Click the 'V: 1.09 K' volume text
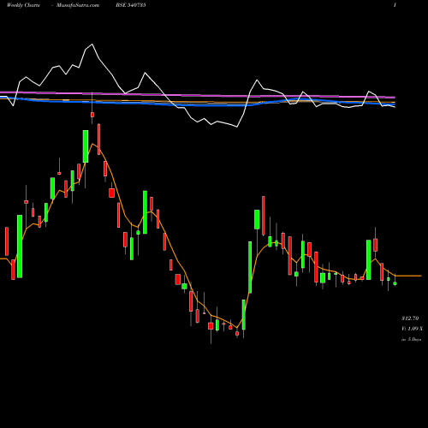 point(412,329)
